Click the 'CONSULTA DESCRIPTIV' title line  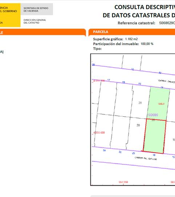(x=145, y=7)
